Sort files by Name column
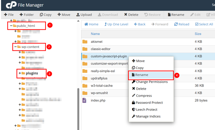 click(95, 34)
